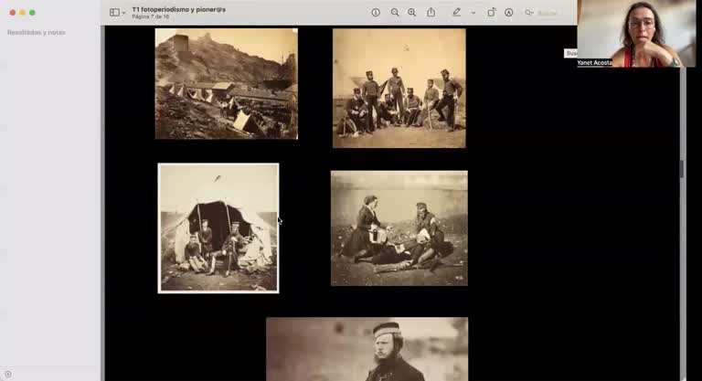Show the Markup toolbar
Viewport: 702px width, 381px height.
point(508,13)
